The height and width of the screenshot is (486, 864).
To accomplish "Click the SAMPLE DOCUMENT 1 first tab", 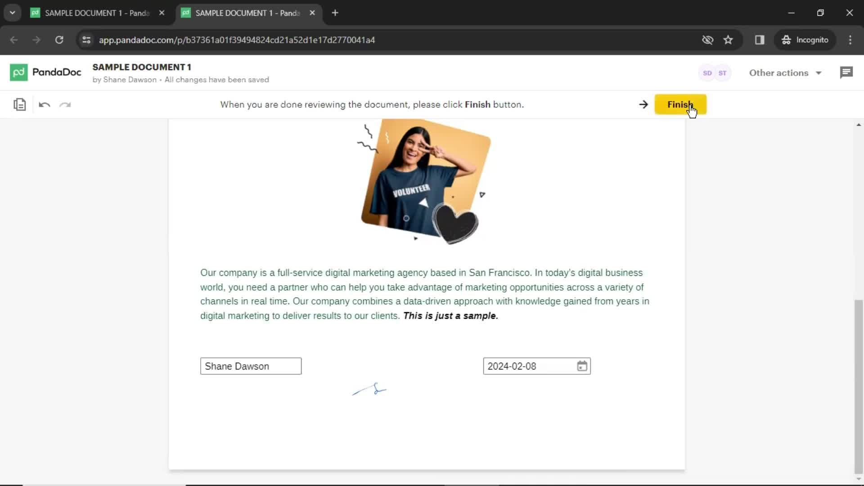I will point(97,13).
